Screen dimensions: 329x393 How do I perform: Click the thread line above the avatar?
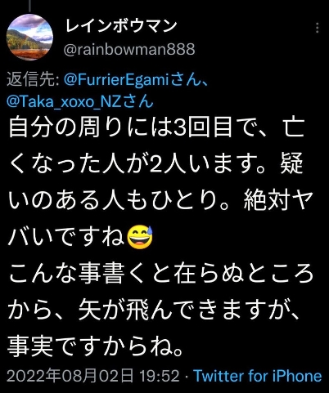pos(29,6)
